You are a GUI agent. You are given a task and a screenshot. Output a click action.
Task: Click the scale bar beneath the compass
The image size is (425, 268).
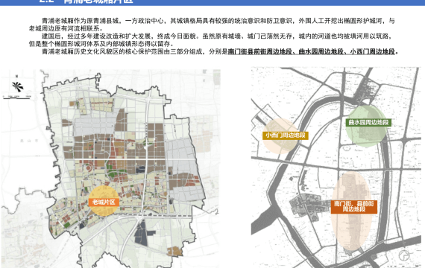(x=17, y=98)
